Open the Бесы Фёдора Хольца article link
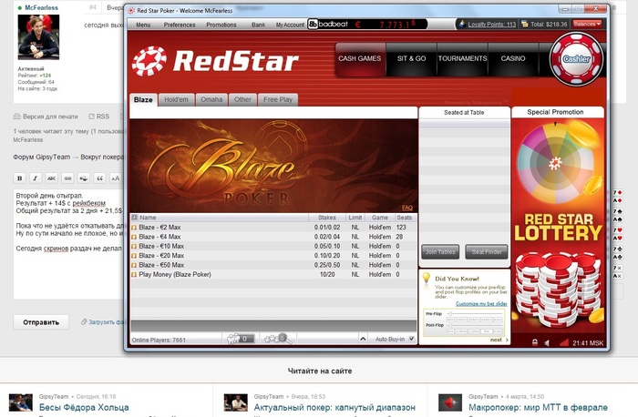 84,407
